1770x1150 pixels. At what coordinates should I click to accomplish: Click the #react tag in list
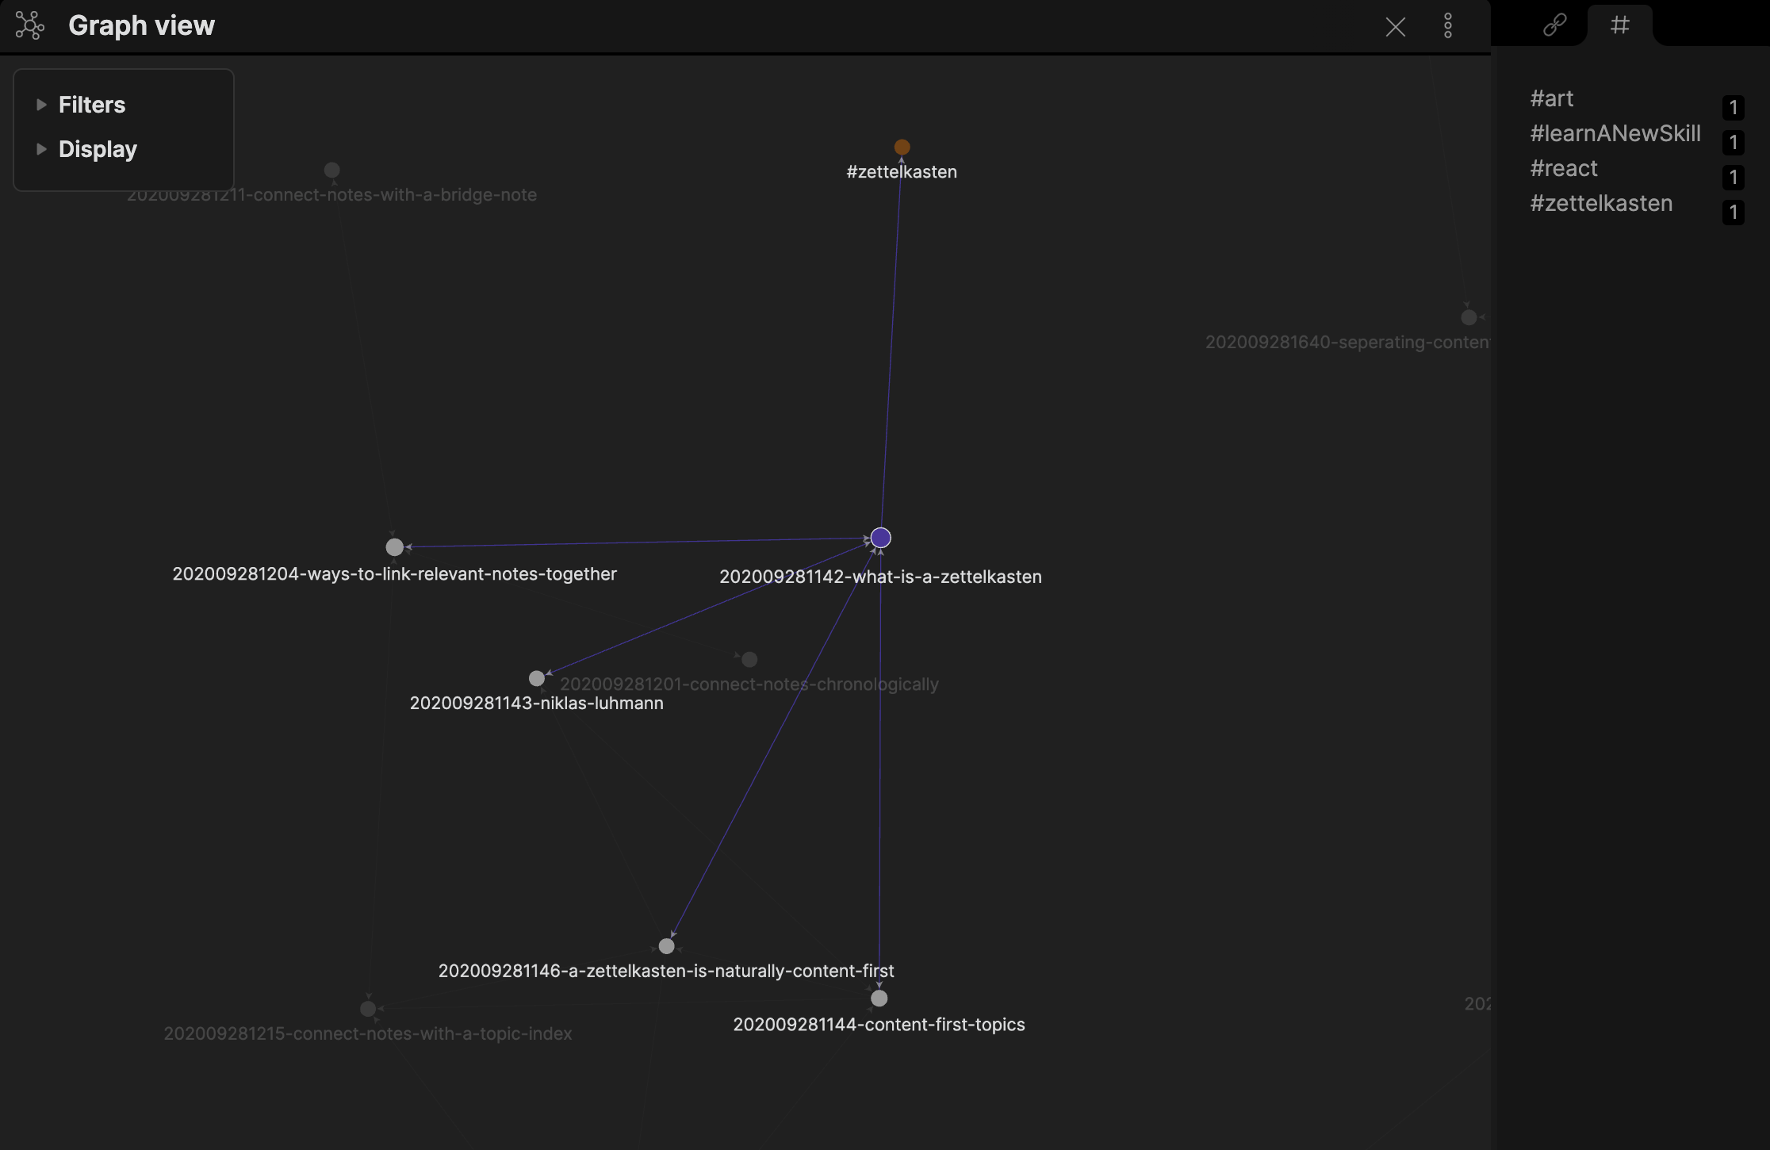tap(1563, 168)
